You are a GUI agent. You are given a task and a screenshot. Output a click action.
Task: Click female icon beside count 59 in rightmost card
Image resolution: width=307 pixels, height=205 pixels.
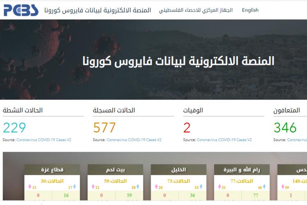283,187
